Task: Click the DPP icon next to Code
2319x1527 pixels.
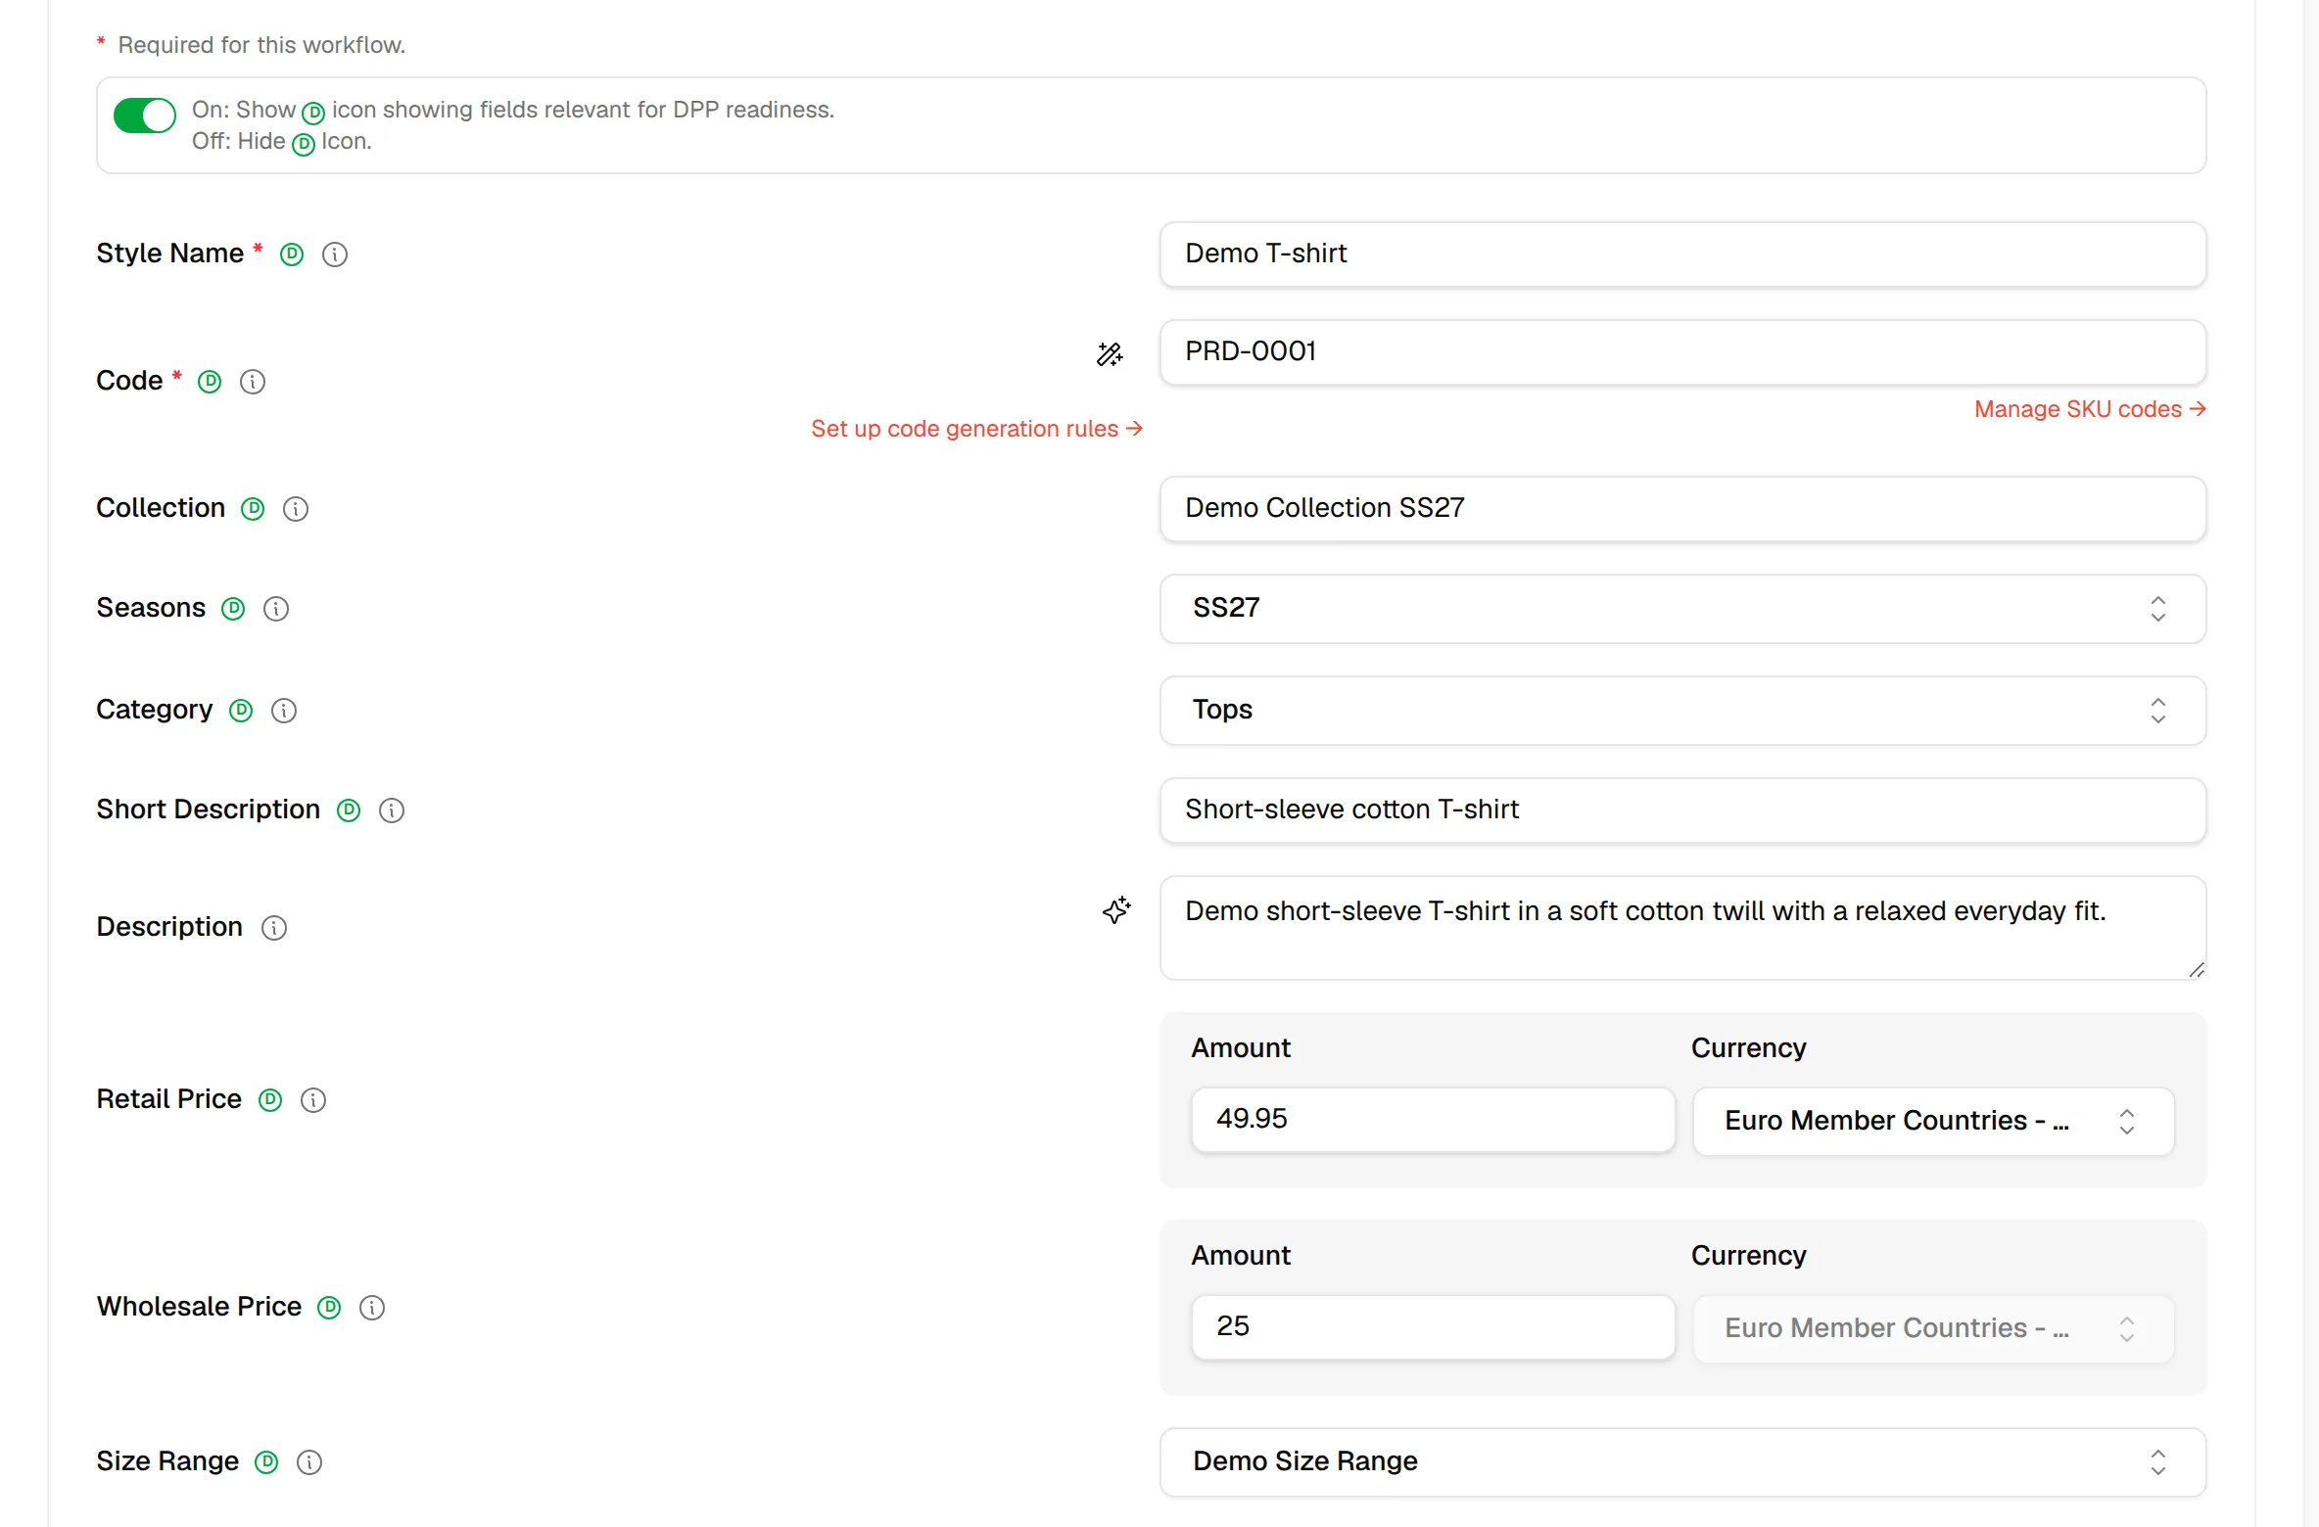Action: (210, 382)
